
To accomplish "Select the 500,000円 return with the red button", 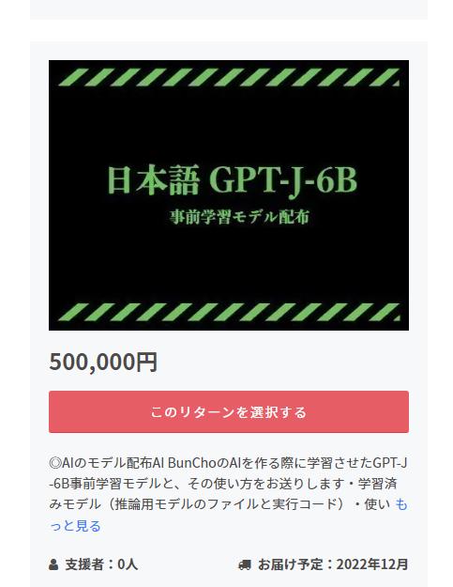I will (228, 411).
